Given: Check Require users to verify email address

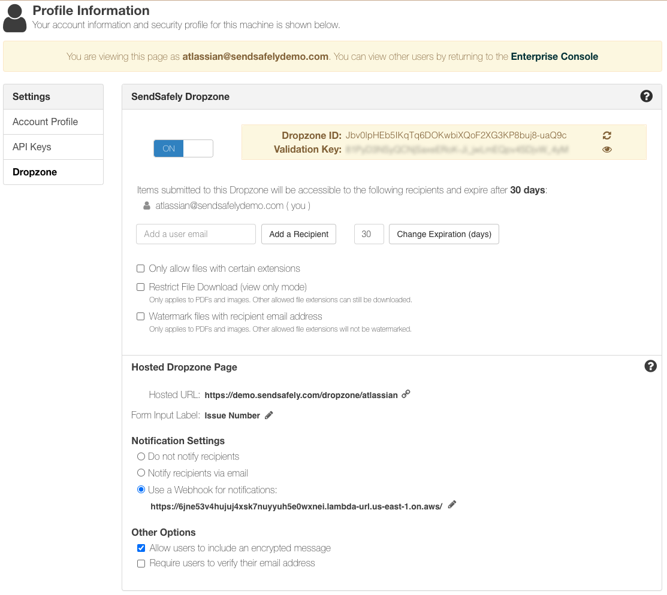Looking at the screenshot, I should coord(141,563).
